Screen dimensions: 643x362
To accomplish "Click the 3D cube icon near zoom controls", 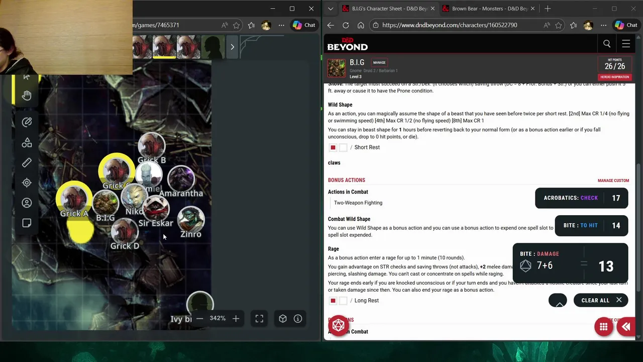I will click(283, 318).
